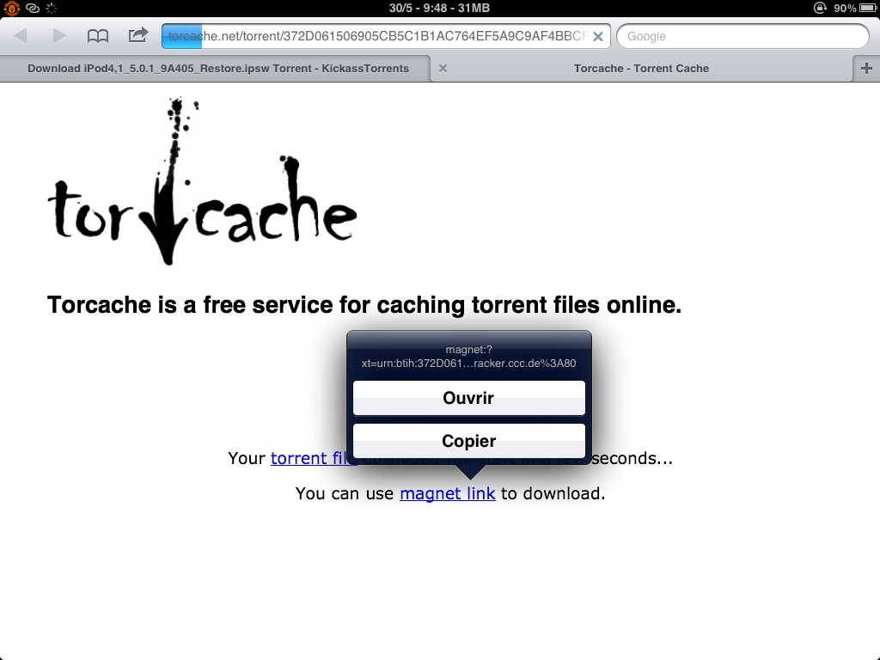Image resolution: width=880 pixels, height=660 pixels.
Task: Tap the loading spinner in status bar
Action: pos(52,8)
